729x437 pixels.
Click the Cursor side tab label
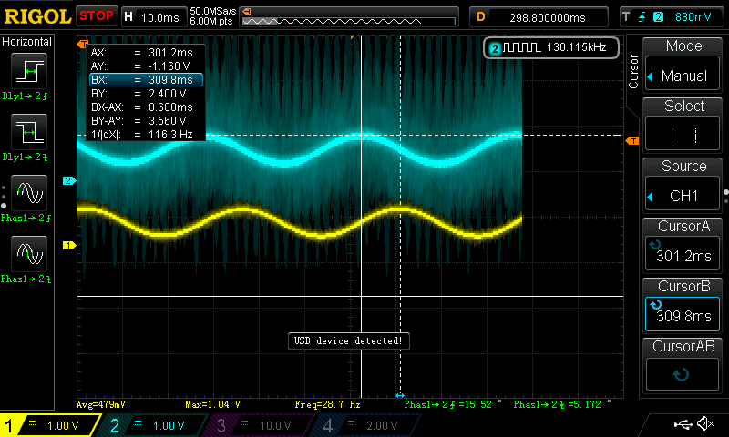click(633, 71)
